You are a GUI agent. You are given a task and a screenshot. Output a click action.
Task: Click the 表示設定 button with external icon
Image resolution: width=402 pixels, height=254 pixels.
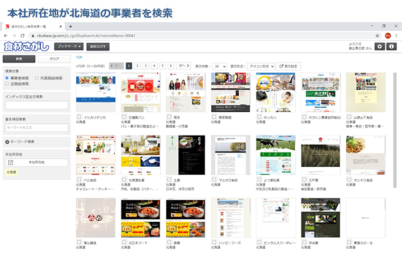(288, 66)
